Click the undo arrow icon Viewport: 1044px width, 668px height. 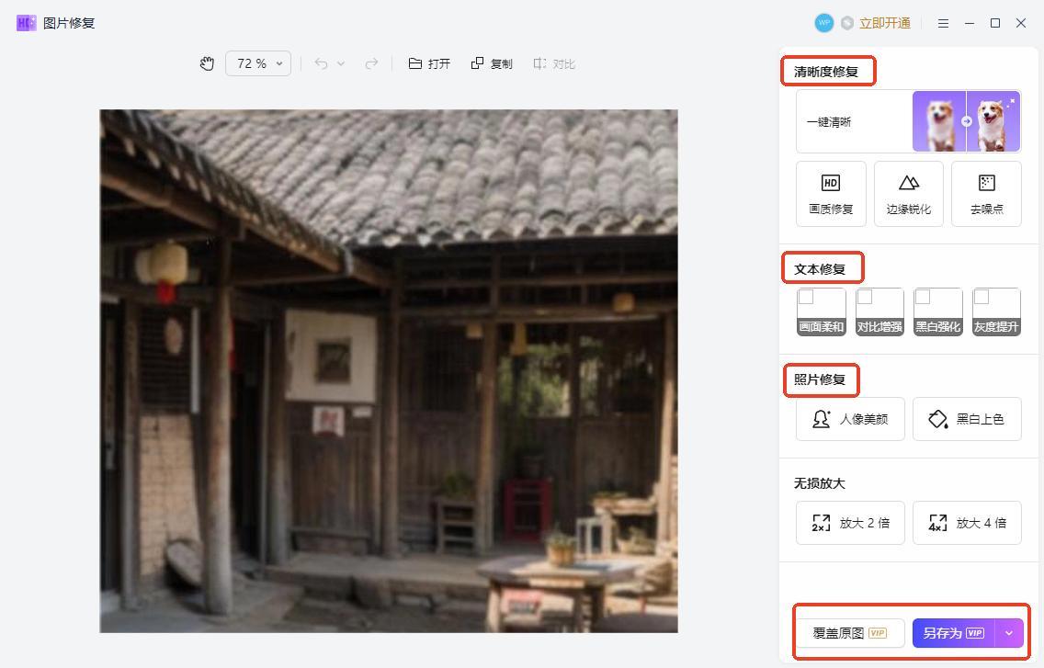pos(321,63)
